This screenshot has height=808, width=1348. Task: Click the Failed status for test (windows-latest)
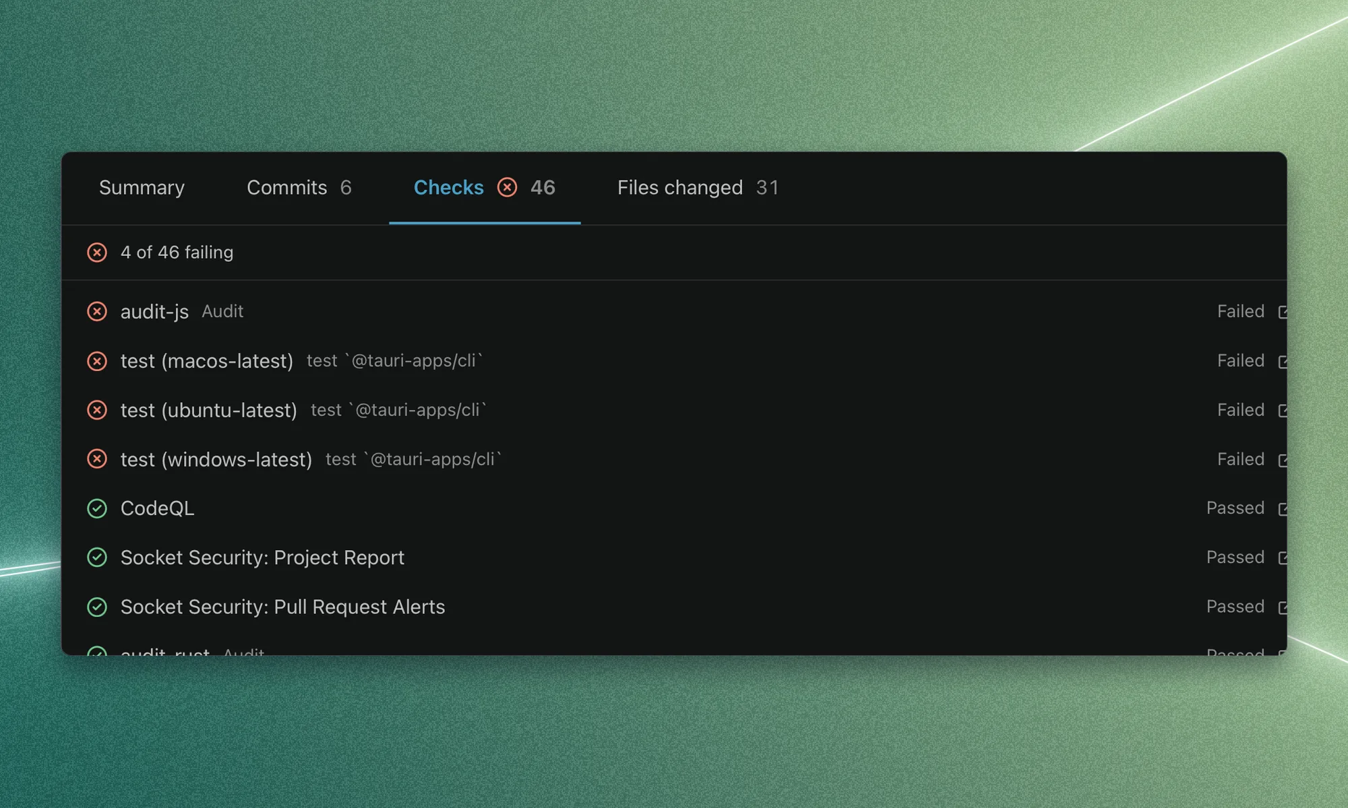pos(1241,459)
